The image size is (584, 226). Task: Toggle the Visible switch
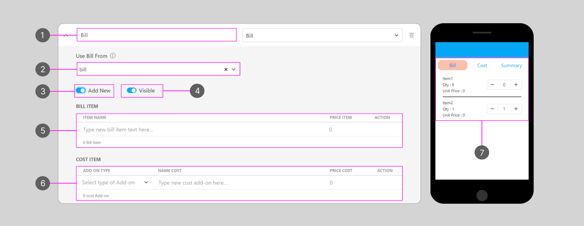tap(131, 90)
